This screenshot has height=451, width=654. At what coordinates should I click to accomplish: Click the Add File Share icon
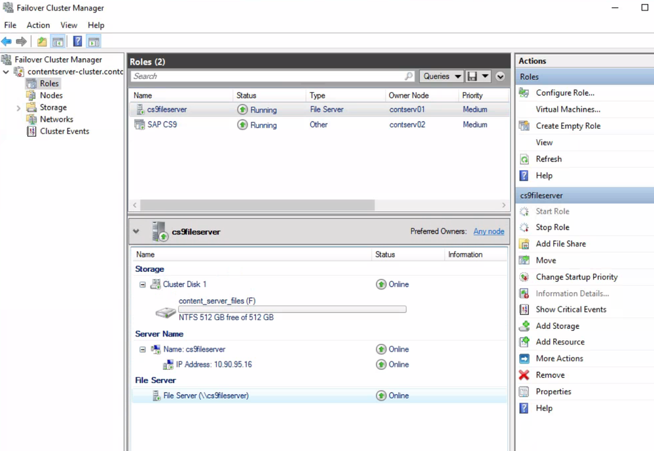[524, 244]
